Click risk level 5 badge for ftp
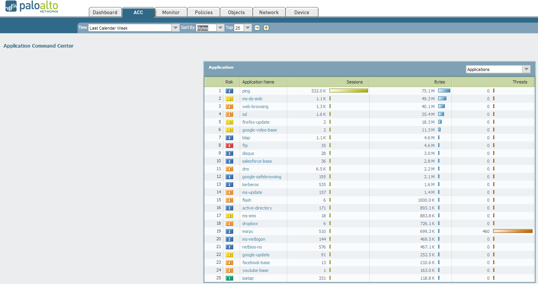Viewport: 538px width, 284px height. 229,146
